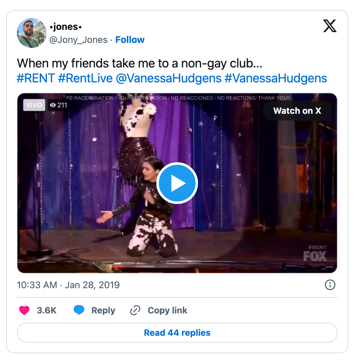Open the #VanessaHudgens hashtag link
This screenshot has width=355, height=360.
click(276, 78)
